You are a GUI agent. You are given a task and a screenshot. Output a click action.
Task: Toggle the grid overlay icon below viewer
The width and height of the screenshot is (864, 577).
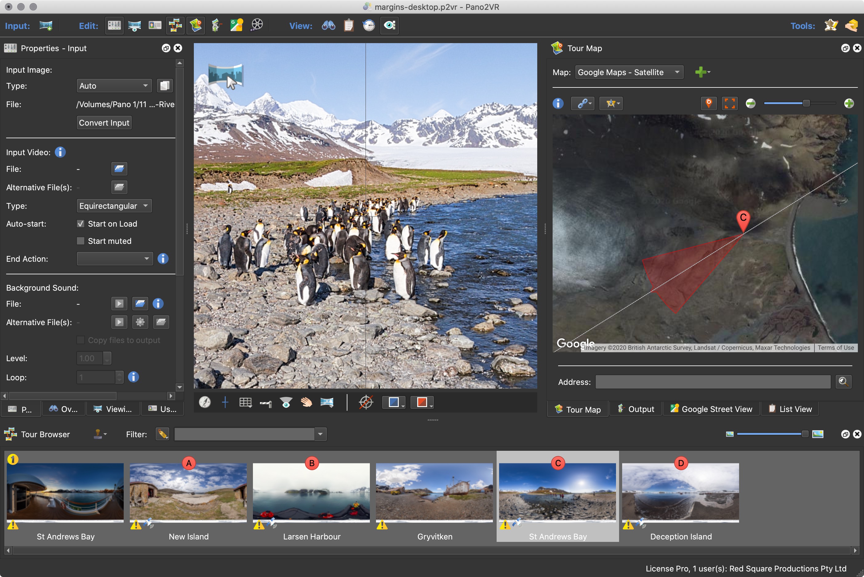[x=245, y=402]
